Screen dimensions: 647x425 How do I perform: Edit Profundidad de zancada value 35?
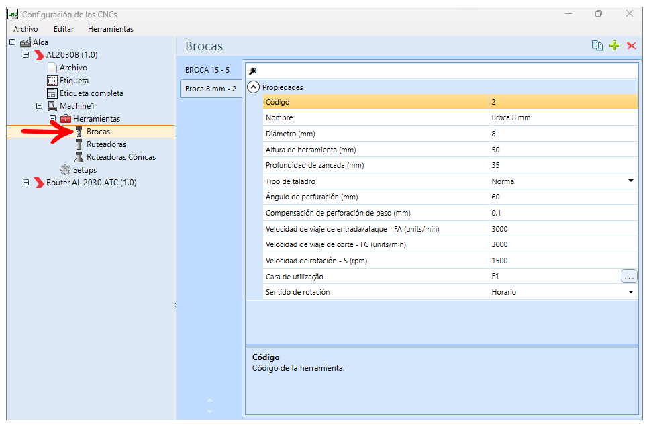point(563,165)
